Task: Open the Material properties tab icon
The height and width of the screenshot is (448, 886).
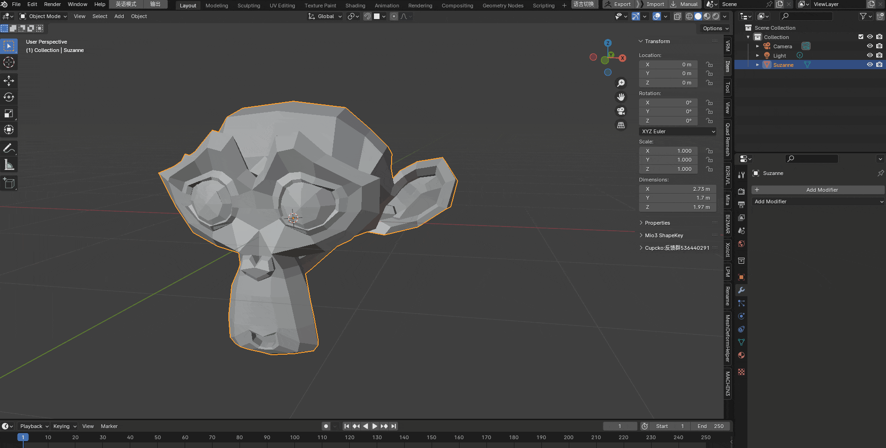Action: 741,355
